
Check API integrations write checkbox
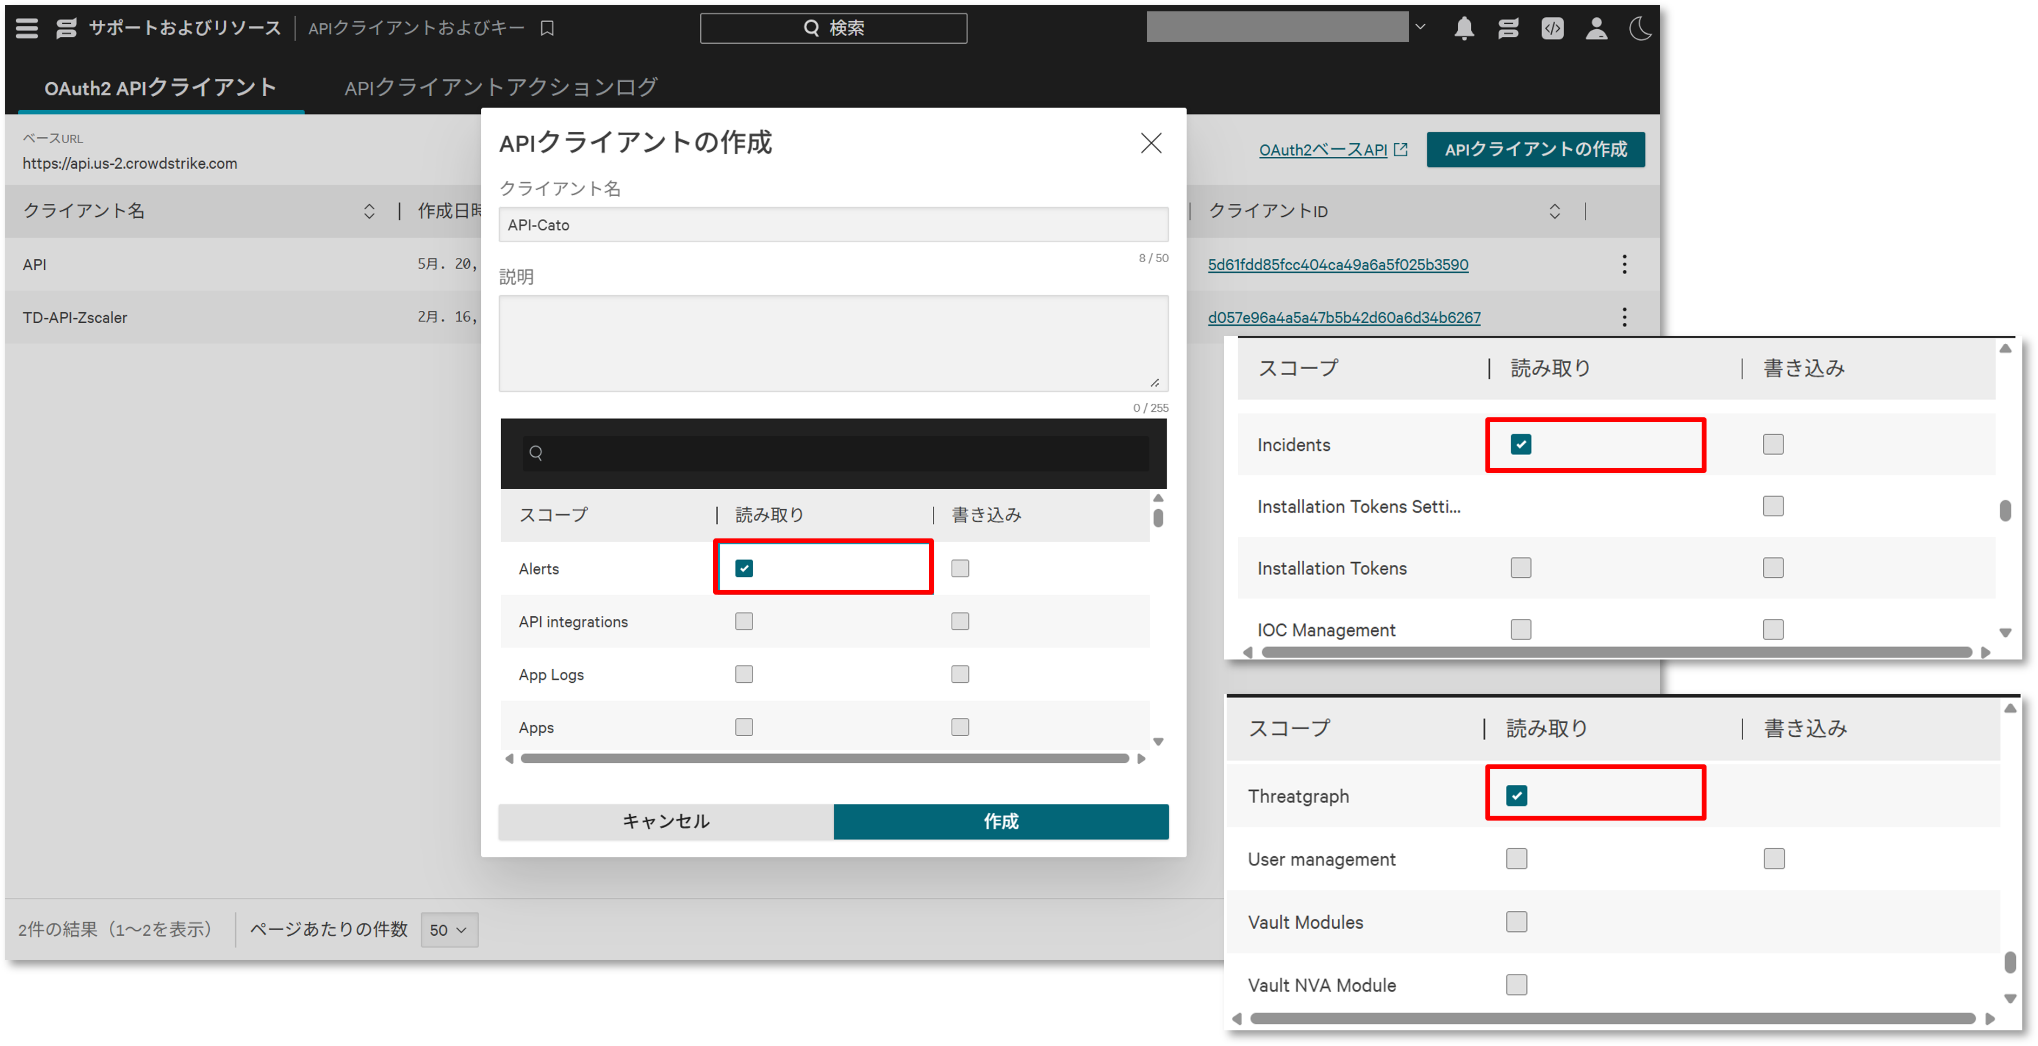coord(960,622)
